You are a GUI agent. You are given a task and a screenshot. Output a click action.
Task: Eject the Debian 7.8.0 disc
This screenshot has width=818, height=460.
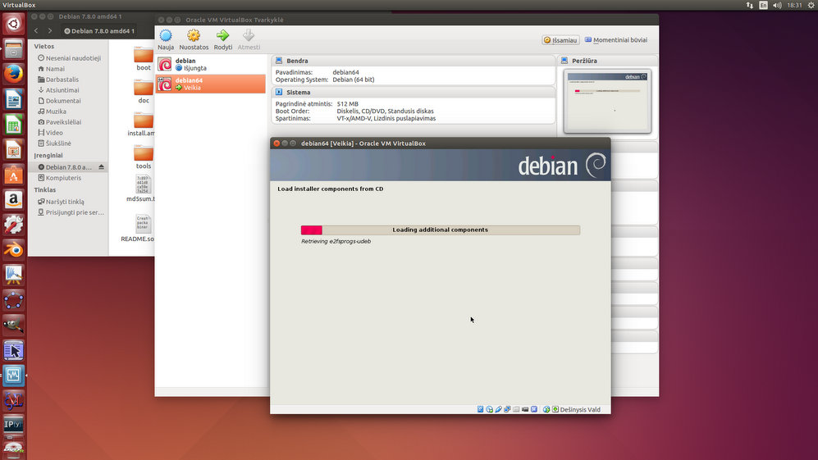tap(102, 167)
